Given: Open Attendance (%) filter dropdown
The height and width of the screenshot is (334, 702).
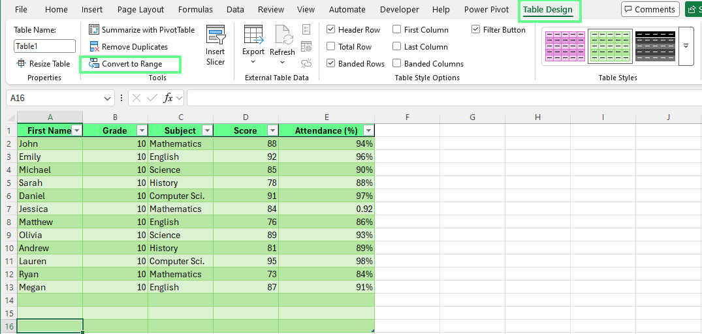Looking at the screenshot, I should click(368, 130).
